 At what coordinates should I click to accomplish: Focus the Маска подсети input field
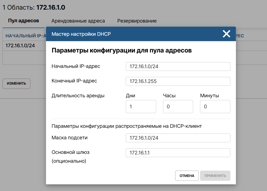point(178,138)
